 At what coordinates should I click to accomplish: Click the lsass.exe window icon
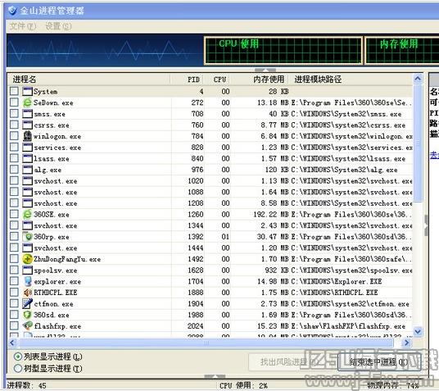click(x=27, y=158)
